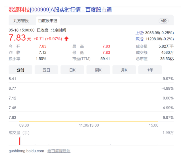181x155 pixels.
Task: Select the 百度股市通 tab
Action: (47, 21)
